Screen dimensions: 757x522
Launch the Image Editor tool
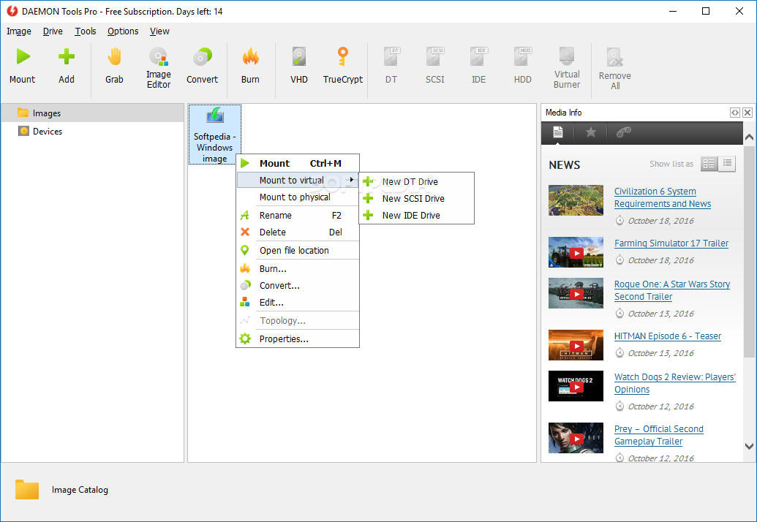click(x=159, y=67)
